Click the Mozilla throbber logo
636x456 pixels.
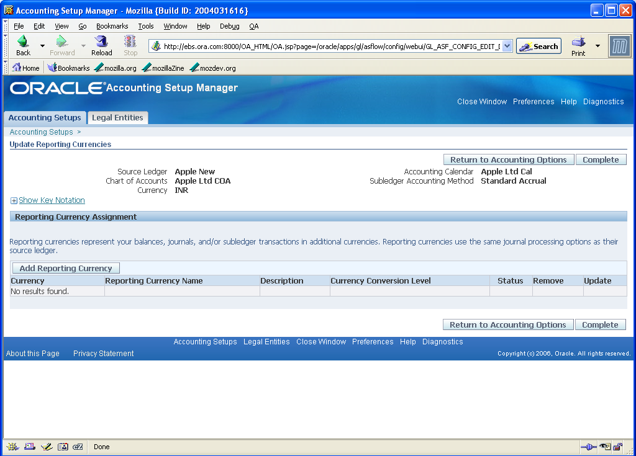tap(619, 45)
